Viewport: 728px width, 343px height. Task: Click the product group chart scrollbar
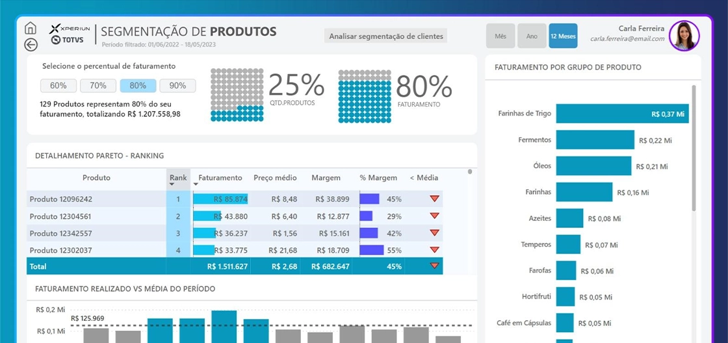pos(694,147)
